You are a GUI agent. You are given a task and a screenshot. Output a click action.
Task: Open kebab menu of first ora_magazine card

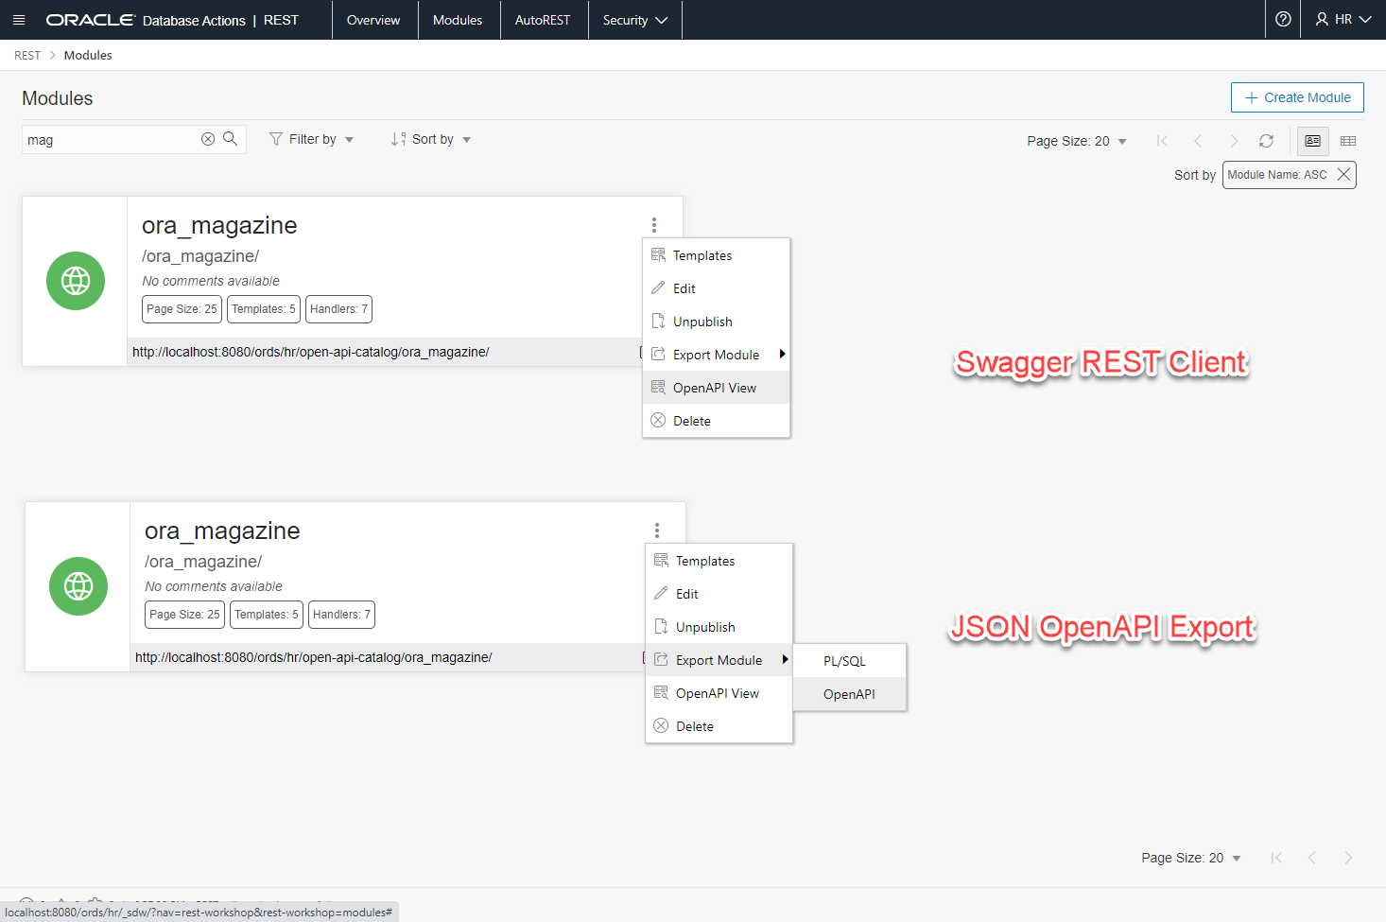tap(654, 225)
